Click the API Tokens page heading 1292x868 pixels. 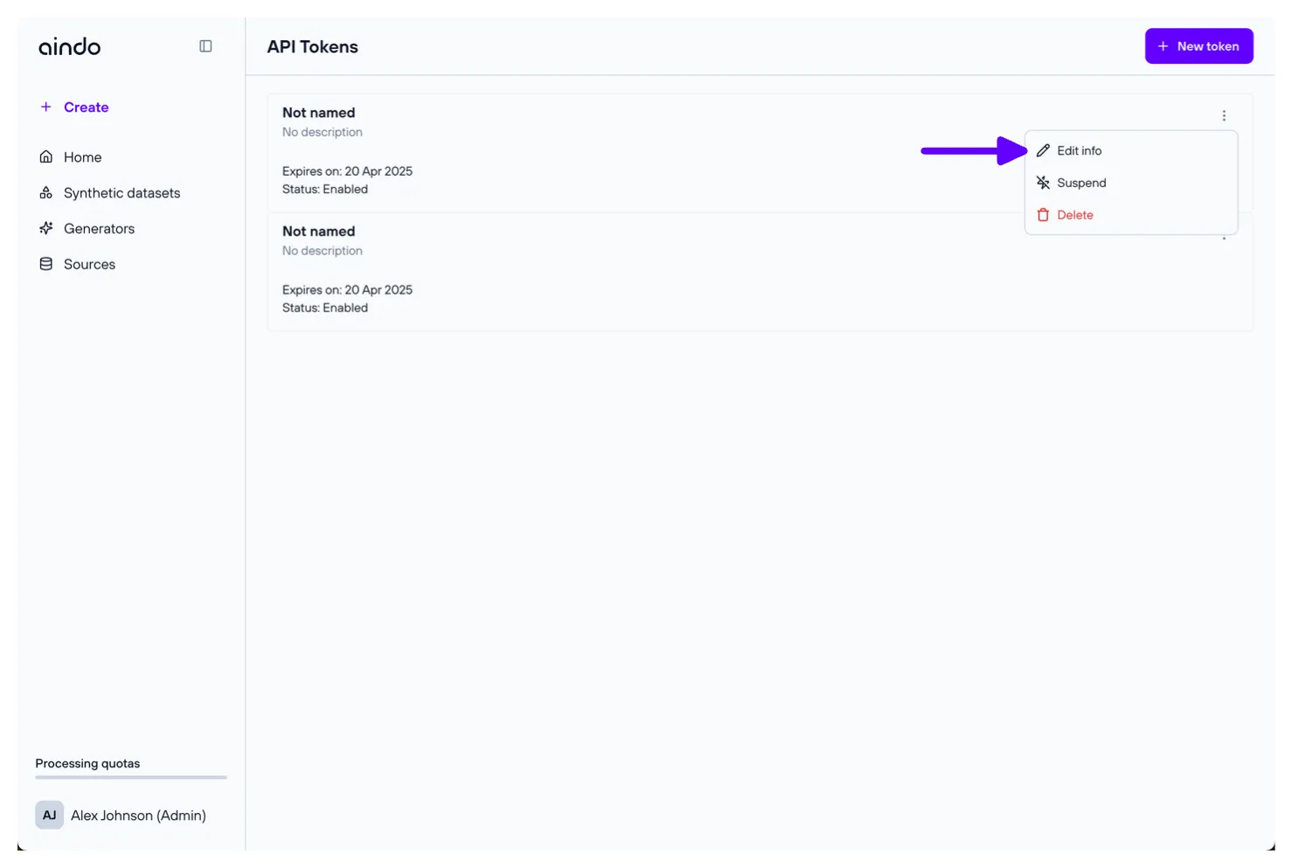[x=312, y=47]
